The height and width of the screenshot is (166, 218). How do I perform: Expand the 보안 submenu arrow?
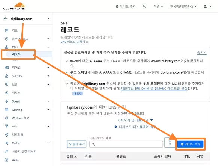pyautogui.click(x=48, y=85)
